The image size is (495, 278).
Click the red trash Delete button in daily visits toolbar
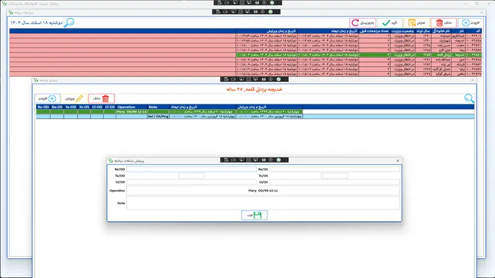coord(443,23)
